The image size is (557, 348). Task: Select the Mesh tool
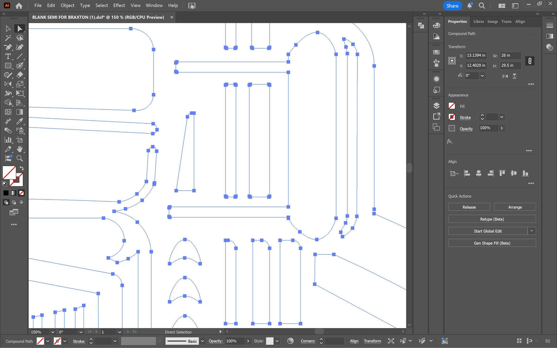point(8,112)
